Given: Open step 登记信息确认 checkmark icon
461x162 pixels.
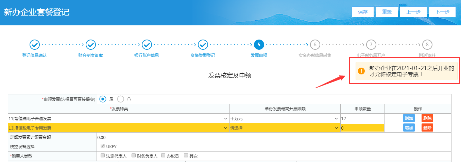Looking at the screenshot, I should [x=34, y=44].
